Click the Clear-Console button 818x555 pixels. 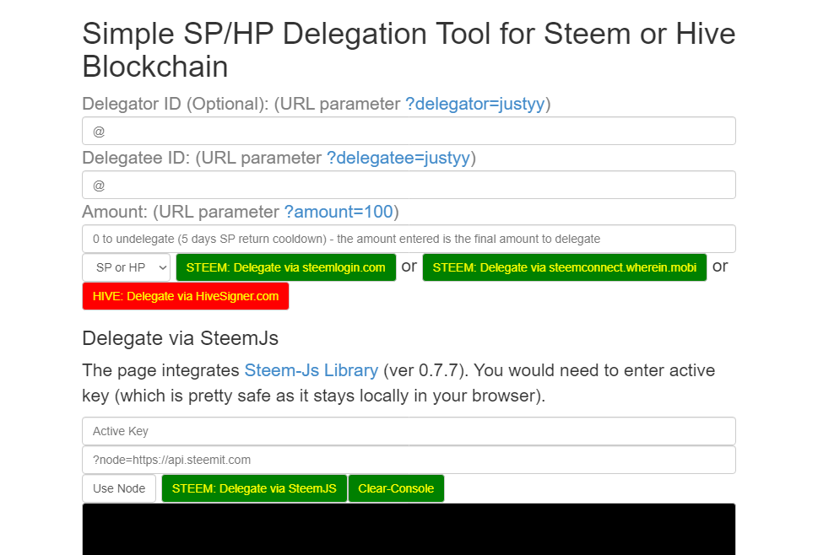(x=396, y=488)
